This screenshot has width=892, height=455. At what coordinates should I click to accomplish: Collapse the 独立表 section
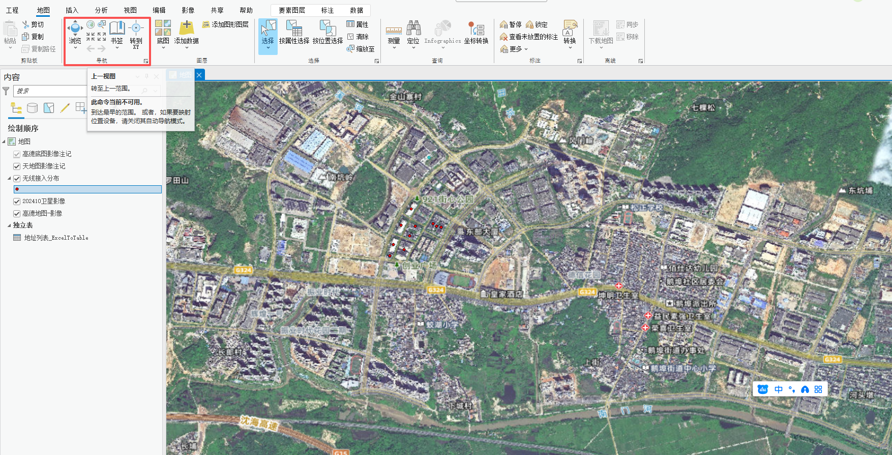point(9,225)
